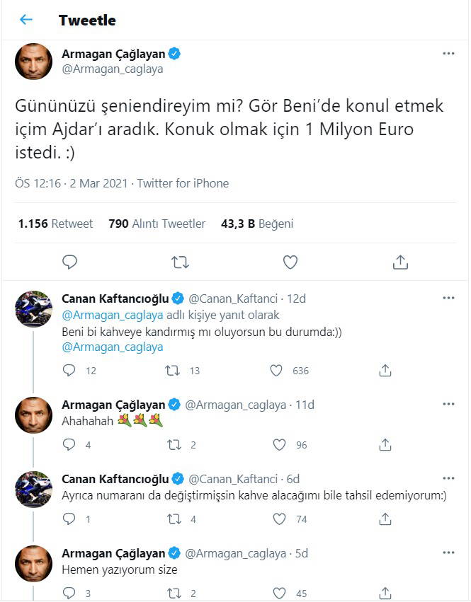The width and height of the screenshot is (471, 602).
Task: Like the main tweet with heart icon
Action: 290,262
